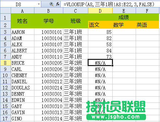Click 语文 score 73 for ANDY
This screenshot has width=160, height=122.
click(x=100, y=56)
